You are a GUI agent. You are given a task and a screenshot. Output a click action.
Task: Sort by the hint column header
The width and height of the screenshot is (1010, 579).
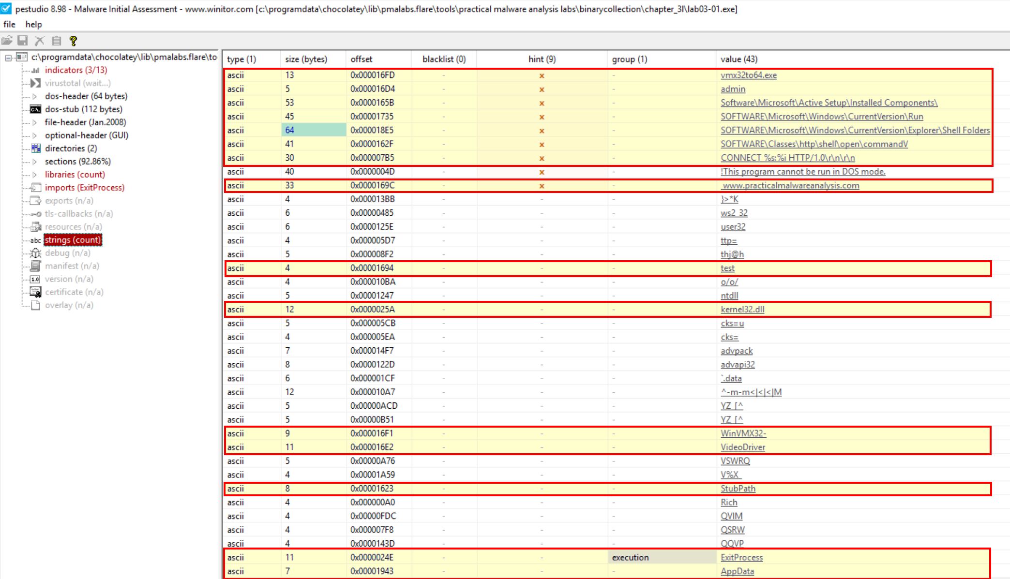542,59
